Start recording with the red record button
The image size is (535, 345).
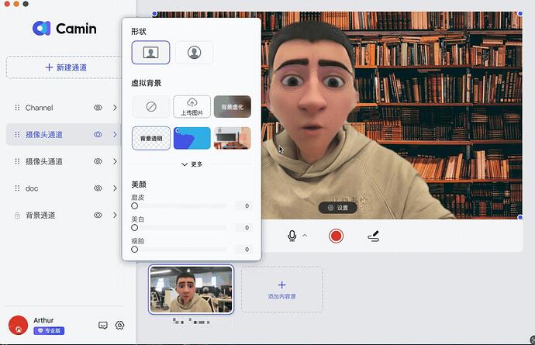[x=336, y=236]
